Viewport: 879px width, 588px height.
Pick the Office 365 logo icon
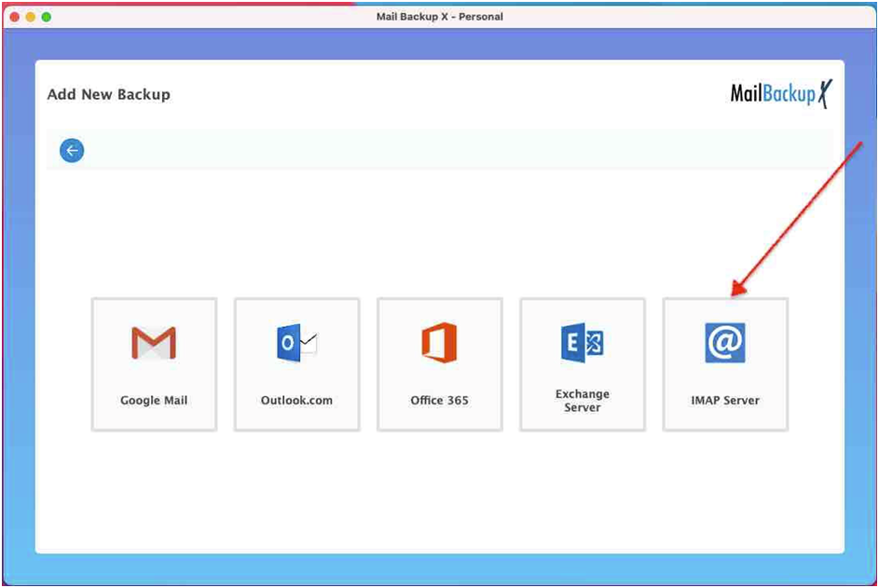click(x=439, y=343)
